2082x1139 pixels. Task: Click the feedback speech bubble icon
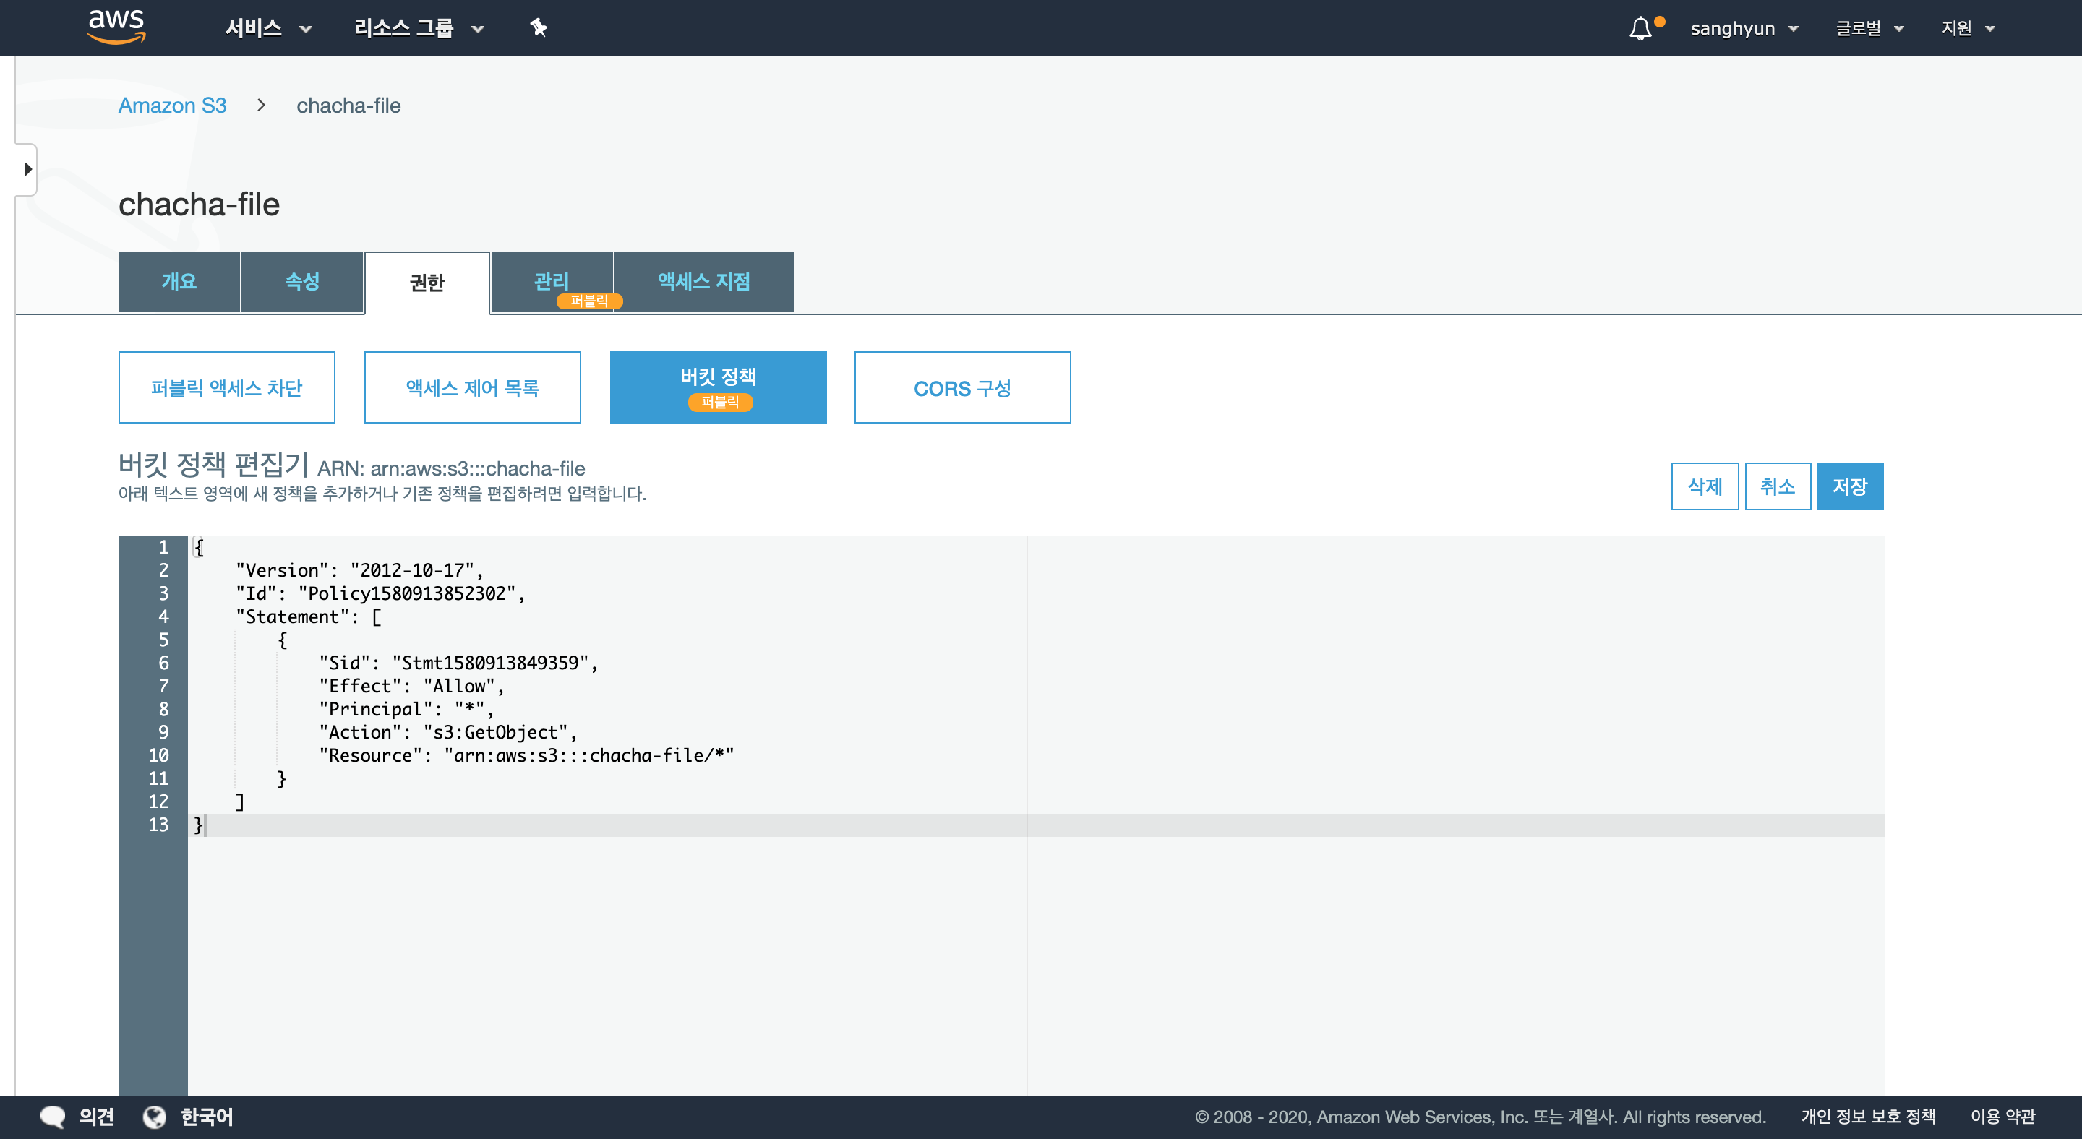tap(53, 1117)
